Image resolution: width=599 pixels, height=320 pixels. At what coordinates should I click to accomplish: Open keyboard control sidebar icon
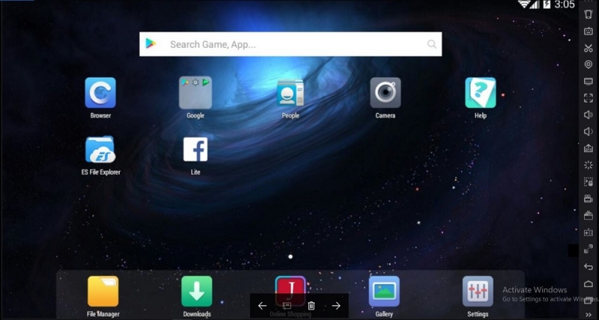pos(589,31)
